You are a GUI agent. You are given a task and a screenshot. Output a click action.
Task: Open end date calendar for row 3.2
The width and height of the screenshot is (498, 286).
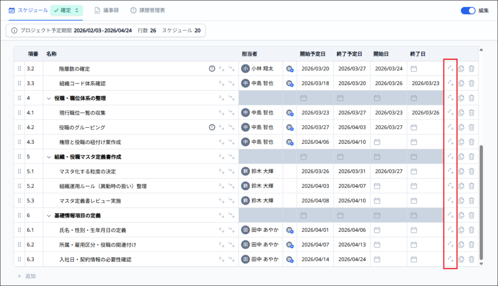[x=414, y=69]
